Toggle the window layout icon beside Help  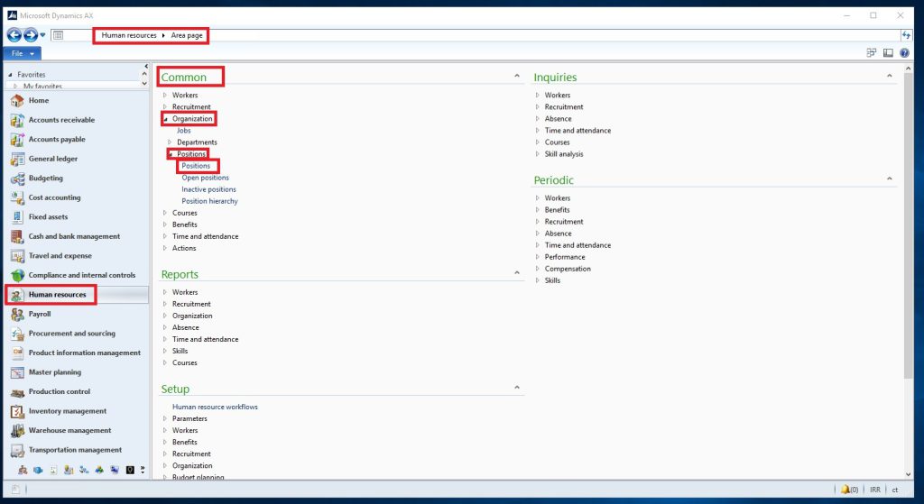[888, 53]
